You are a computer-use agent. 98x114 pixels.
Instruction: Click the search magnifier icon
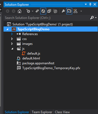pyautogui.click(x=92, y=18)
